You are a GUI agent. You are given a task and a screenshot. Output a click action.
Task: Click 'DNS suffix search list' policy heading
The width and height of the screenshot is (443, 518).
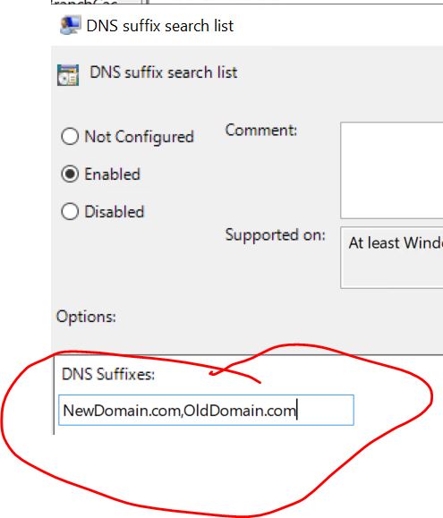164,72
